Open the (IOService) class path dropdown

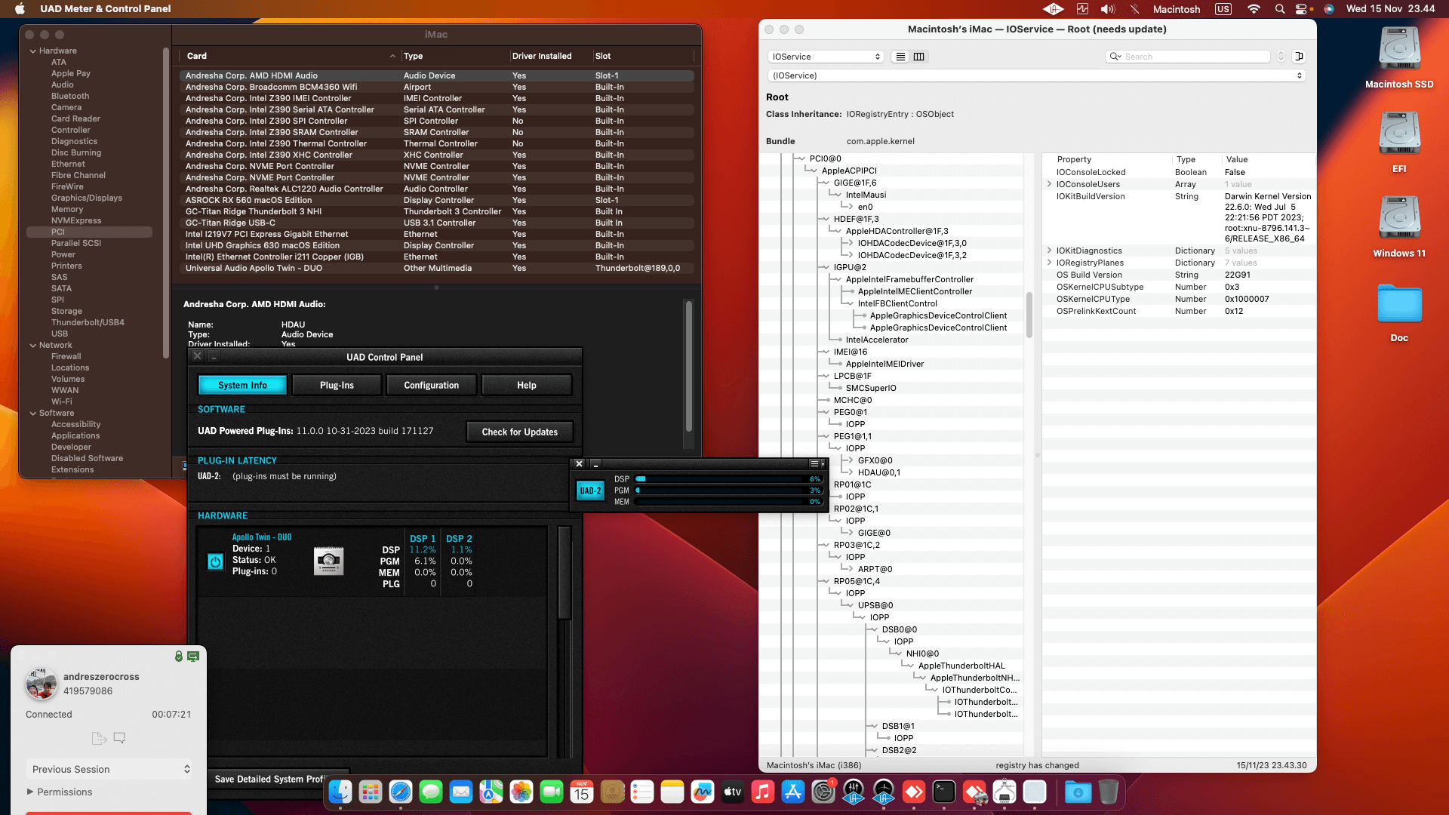pyautogui.click(x=1037, y=75)
